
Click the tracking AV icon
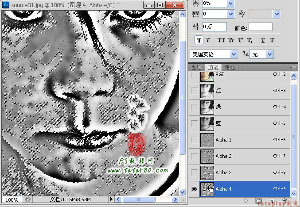[195, 14]
